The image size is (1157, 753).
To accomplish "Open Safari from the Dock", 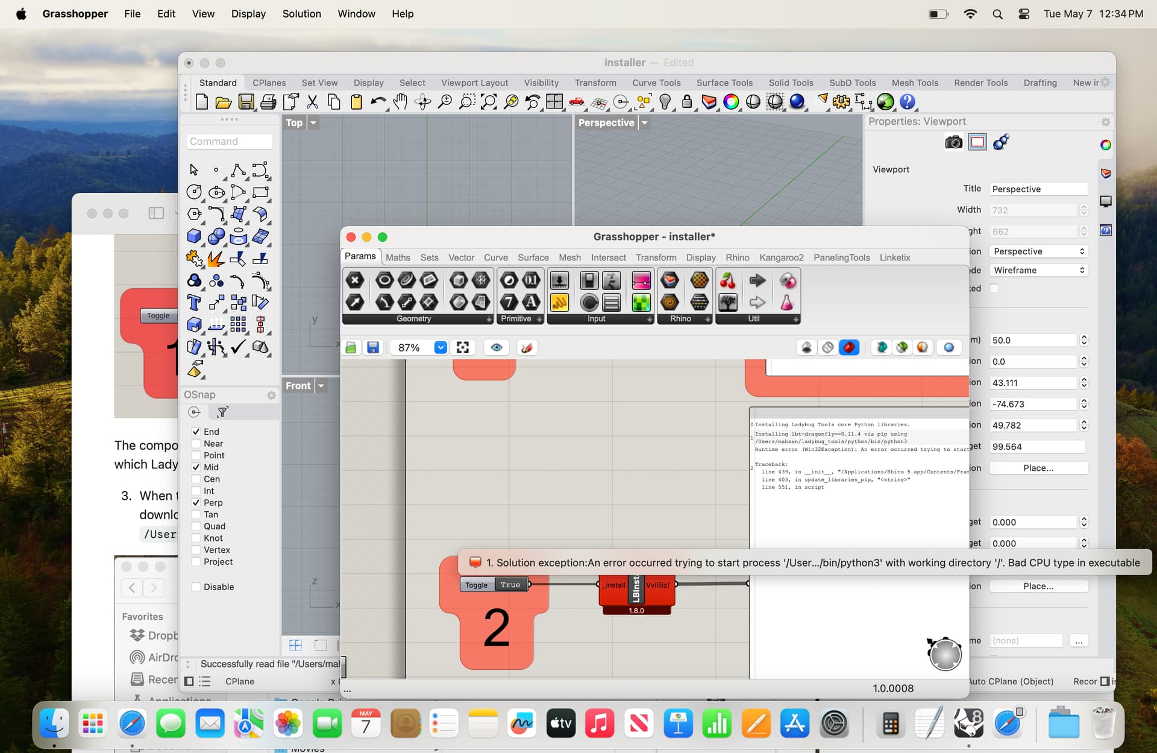I will 132,723.
